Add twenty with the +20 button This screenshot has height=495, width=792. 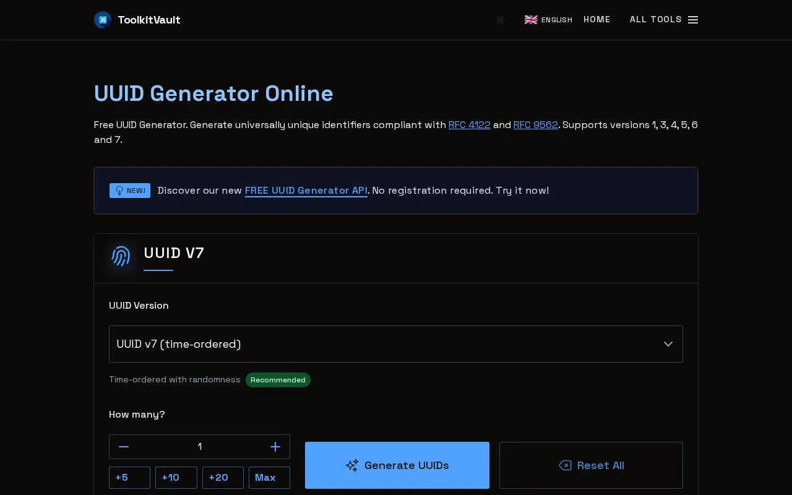223,478
